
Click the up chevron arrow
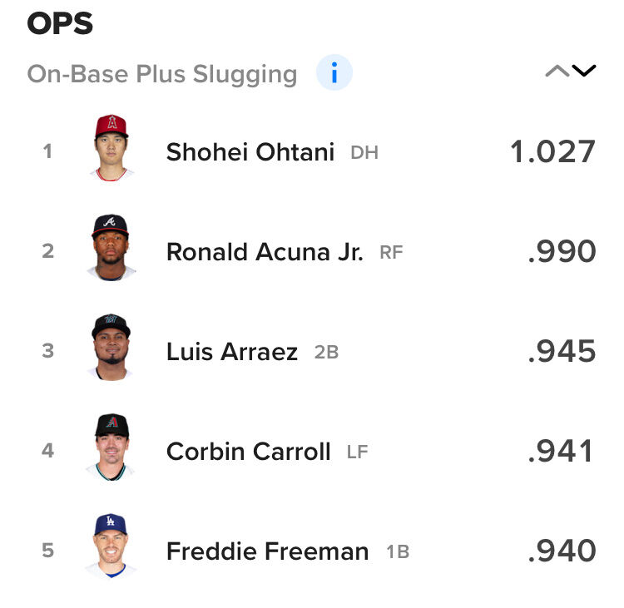point(557,71)
